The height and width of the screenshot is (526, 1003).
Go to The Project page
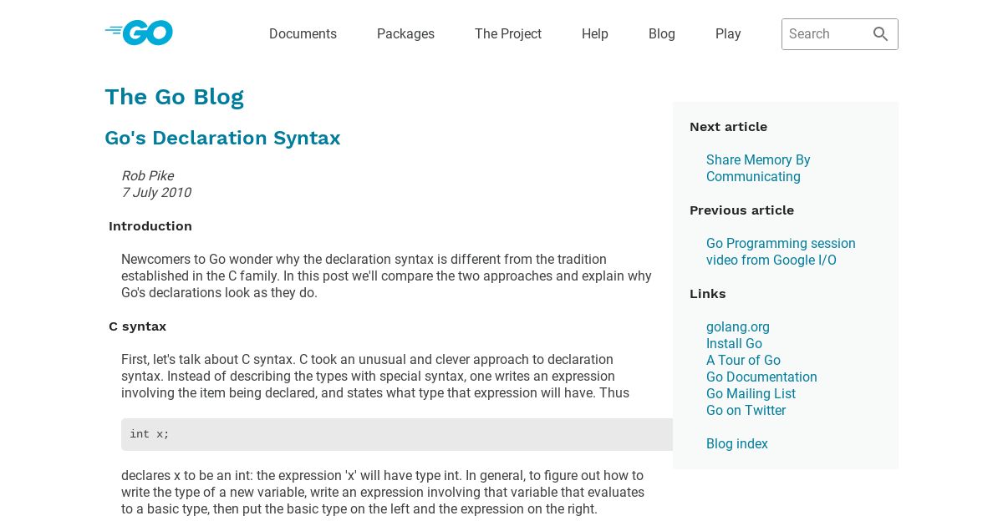(x=508, y=34)
